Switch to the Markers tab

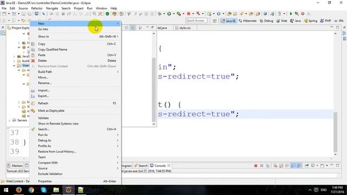click(x=15, y=166)
